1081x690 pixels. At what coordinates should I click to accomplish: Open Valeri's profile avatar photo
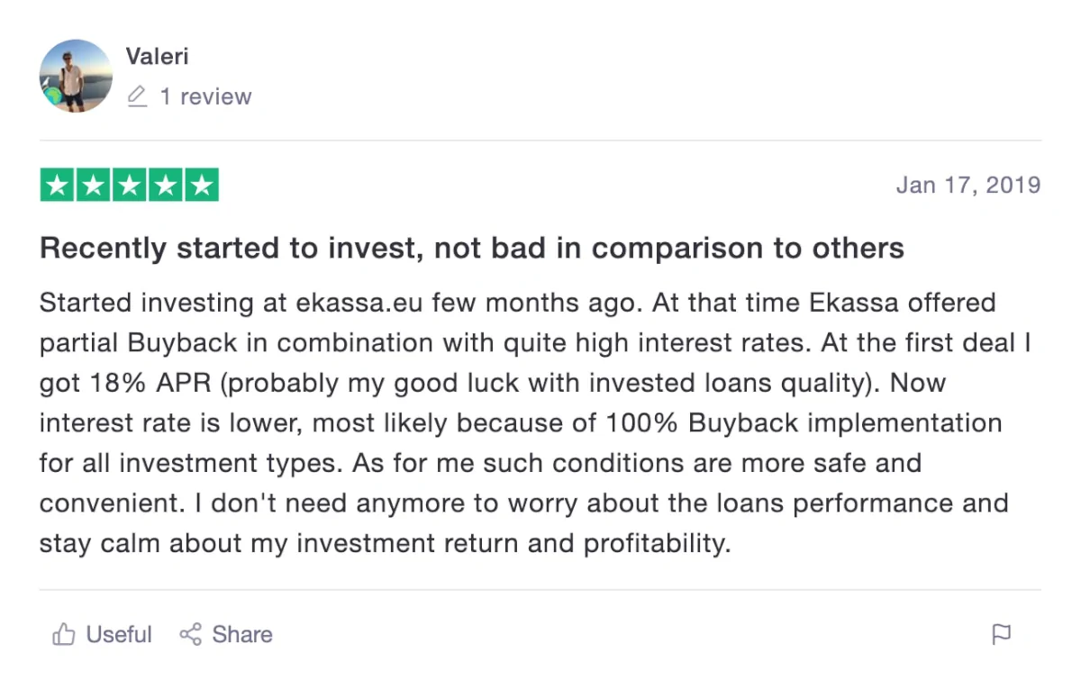click(76, 76)
